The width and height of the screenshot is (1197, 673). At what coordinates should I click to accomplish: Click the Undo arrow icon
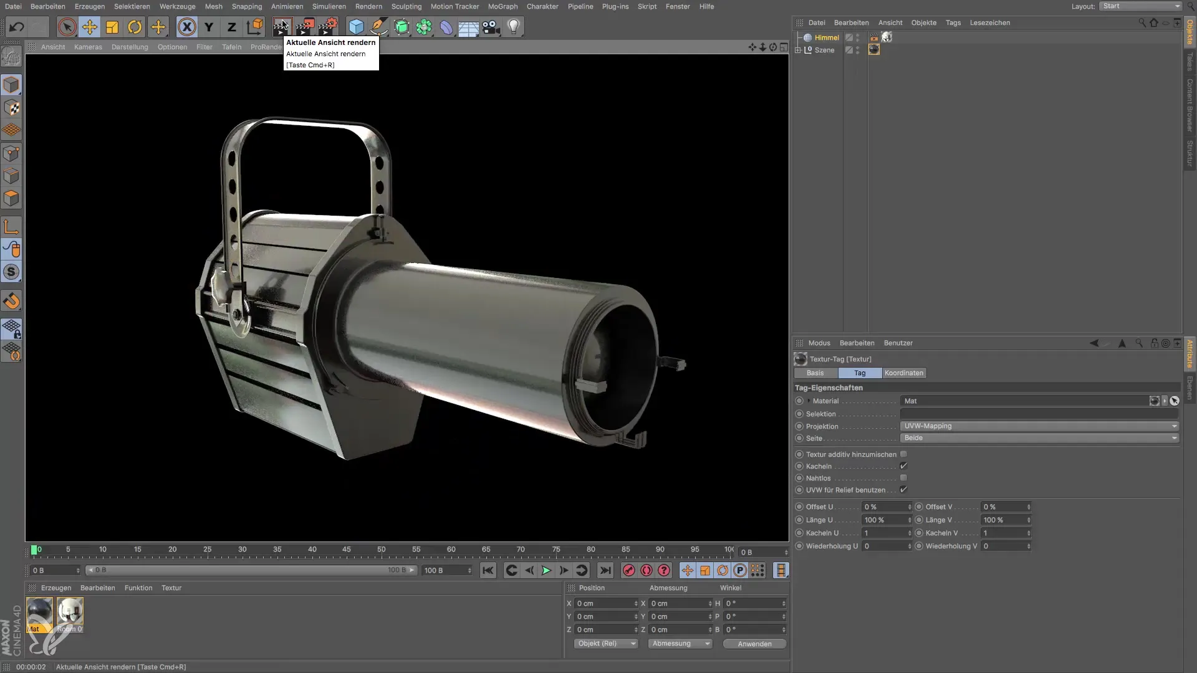[x=17, y=27]
